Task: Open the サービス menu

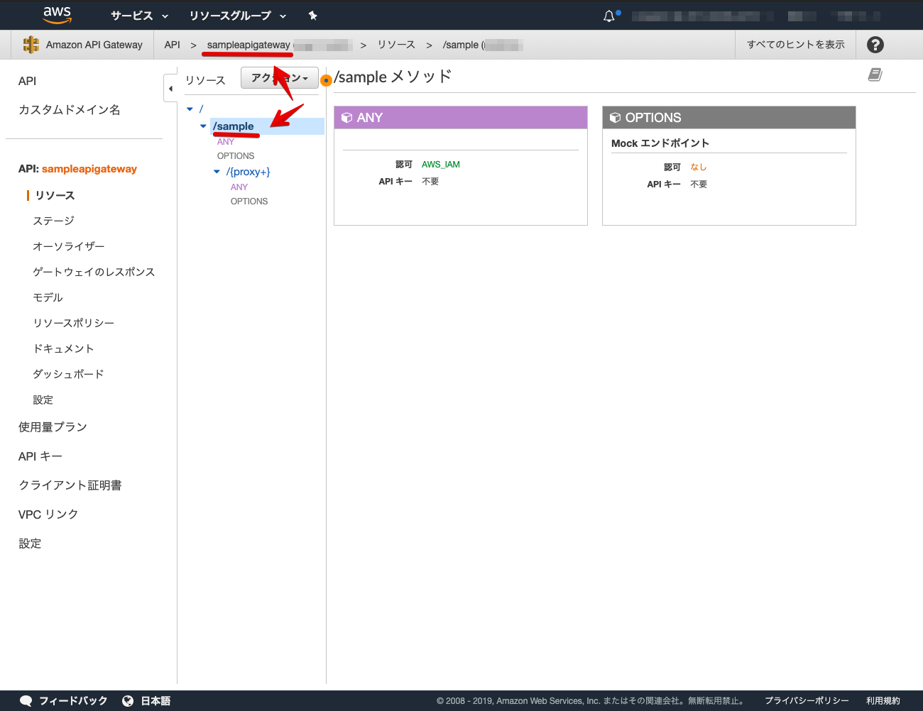Action: coord(140,16)
